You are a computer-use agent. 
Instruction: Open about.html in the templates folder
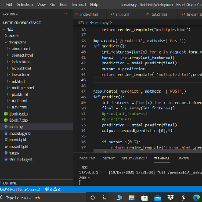21,49
